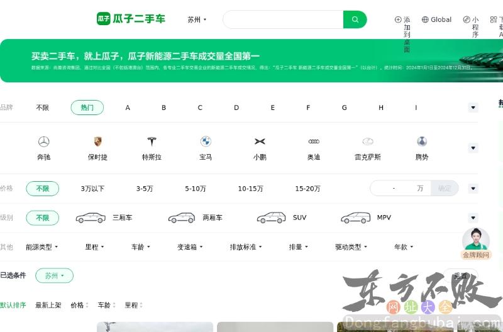The height and width of the screenshot is (332, 503).
Task: Click the add-to-desktop plus icon
Action: click(398, 19)
